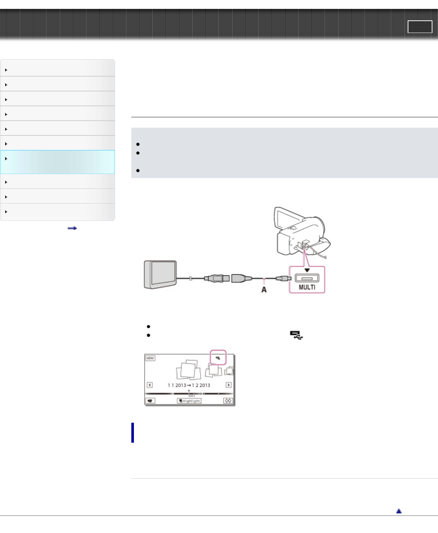Expand the first sidebar menu item
This screenshot has width=438, height=533.
point(57,69)
